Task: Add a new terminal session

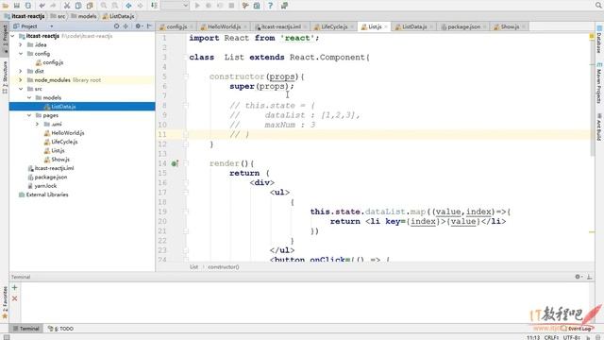Action: pyautogui.click(x=15, y=287)
